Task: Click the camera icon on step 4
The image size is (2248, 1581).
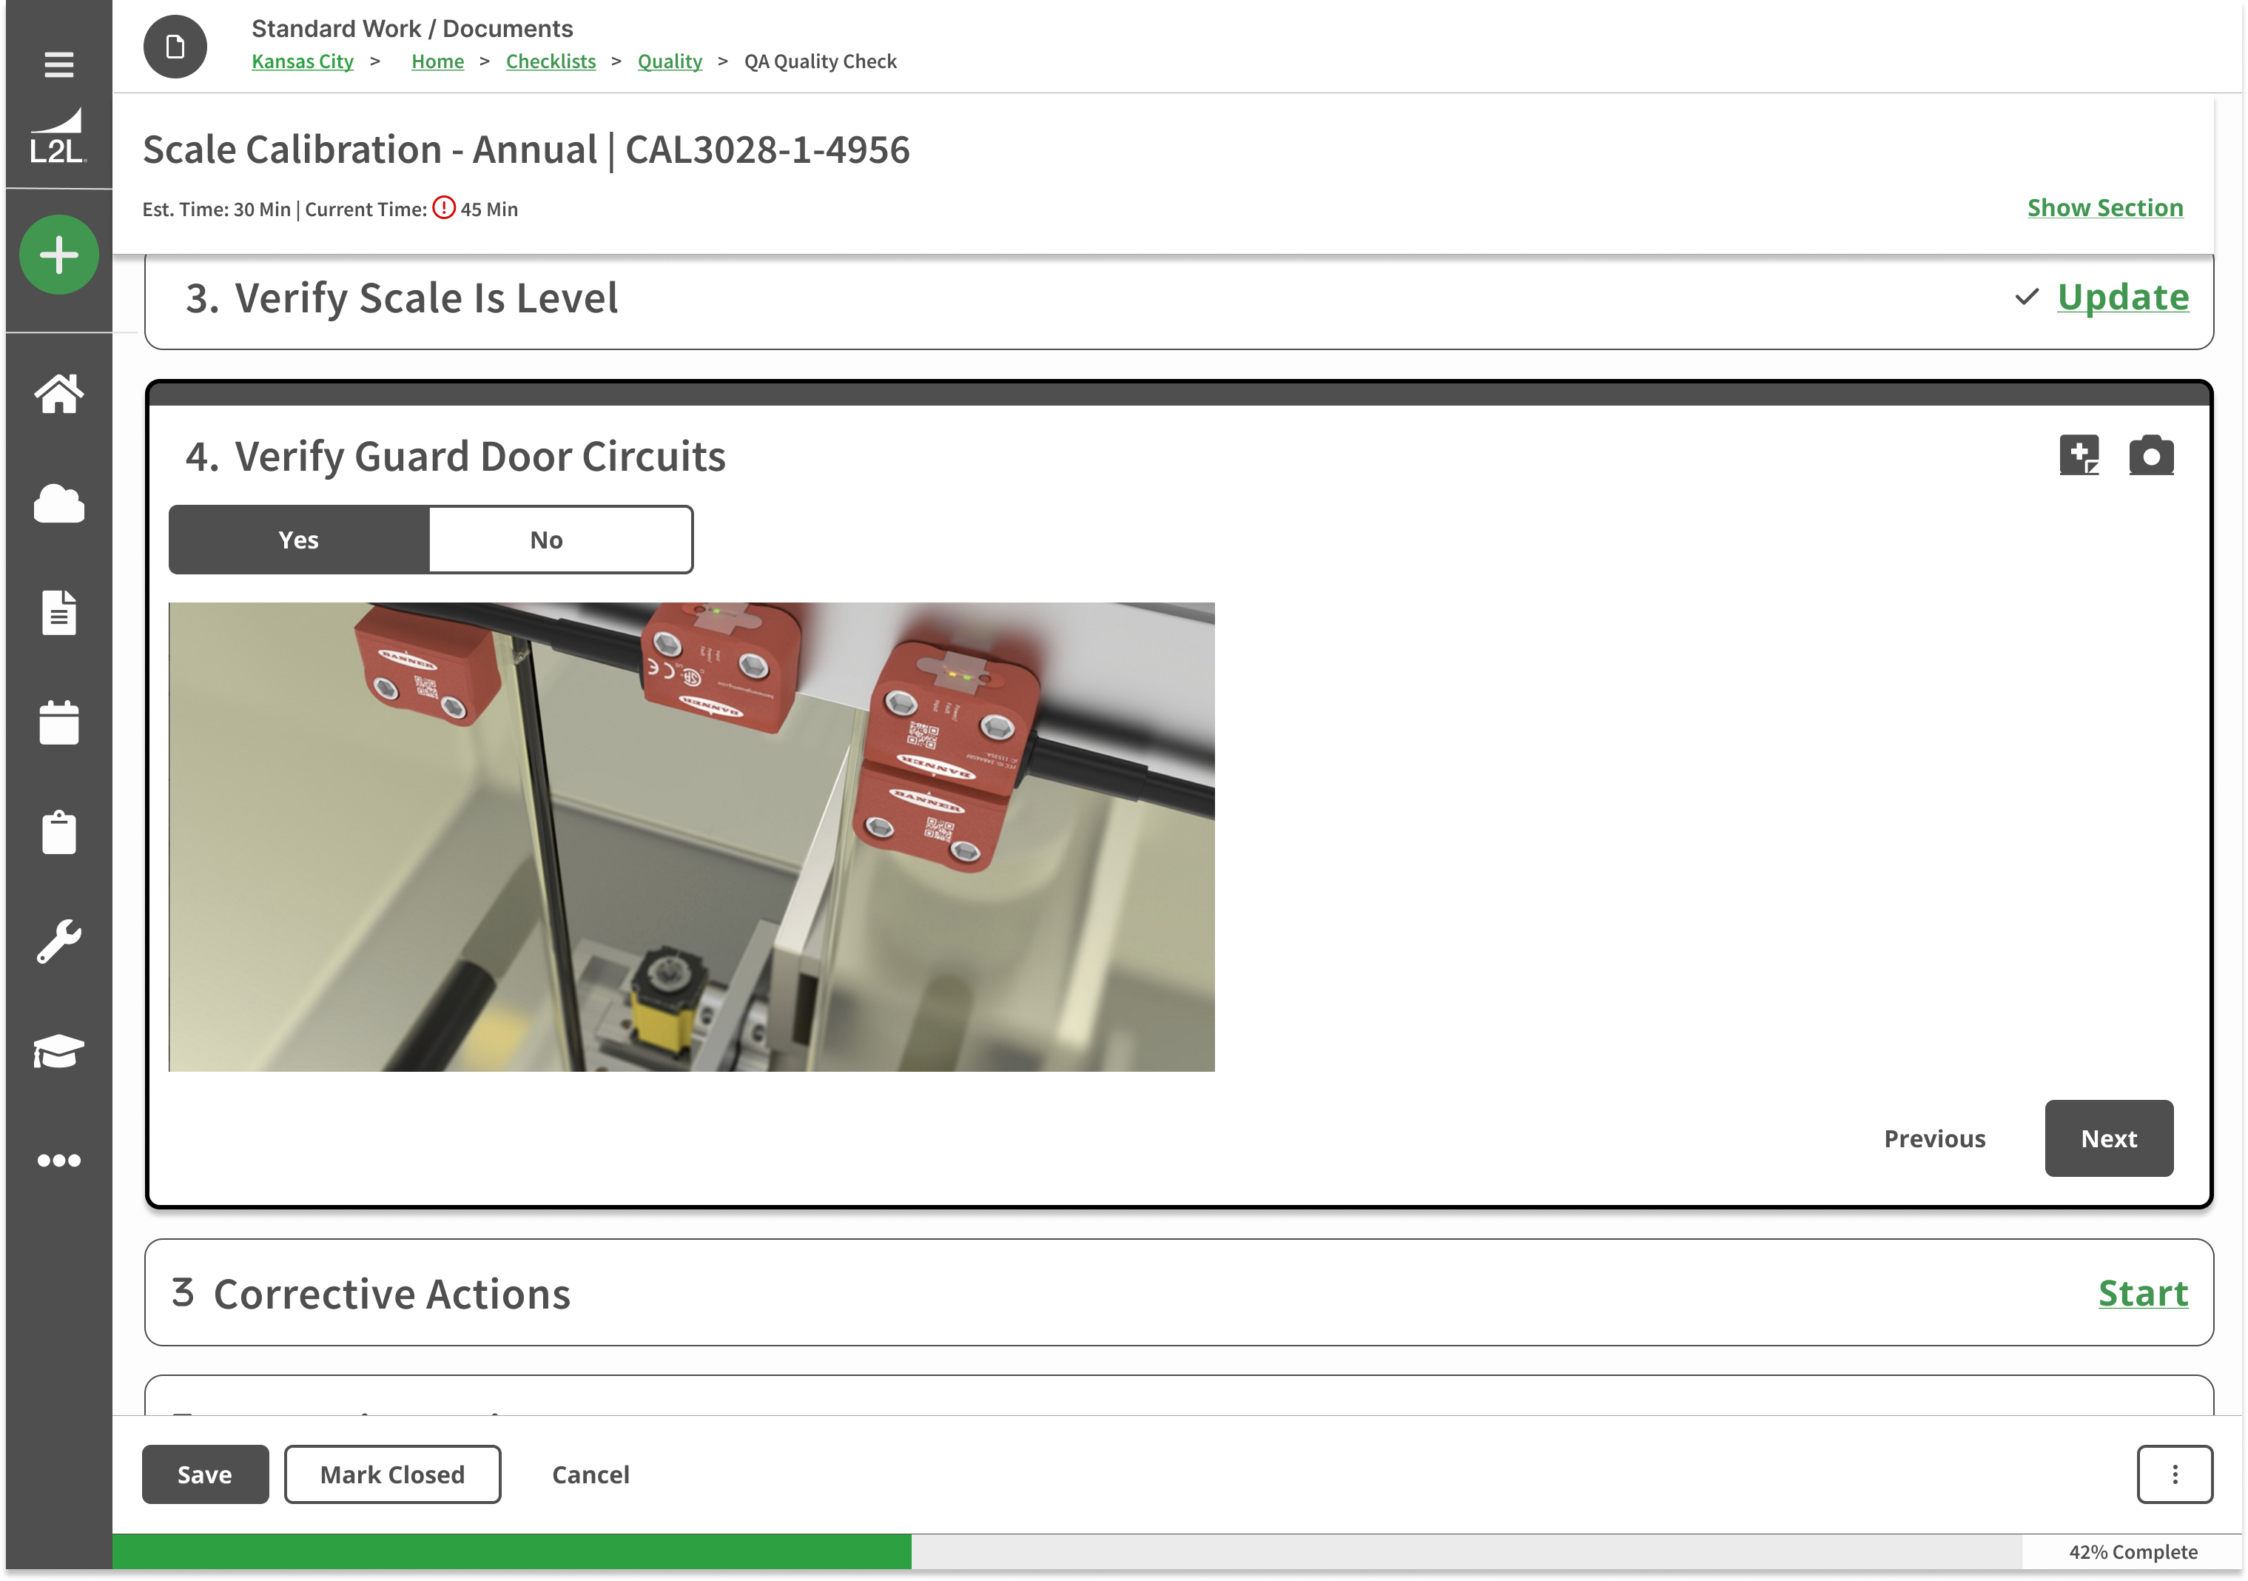Action: pyautogui.click(x=2151, y=454)
